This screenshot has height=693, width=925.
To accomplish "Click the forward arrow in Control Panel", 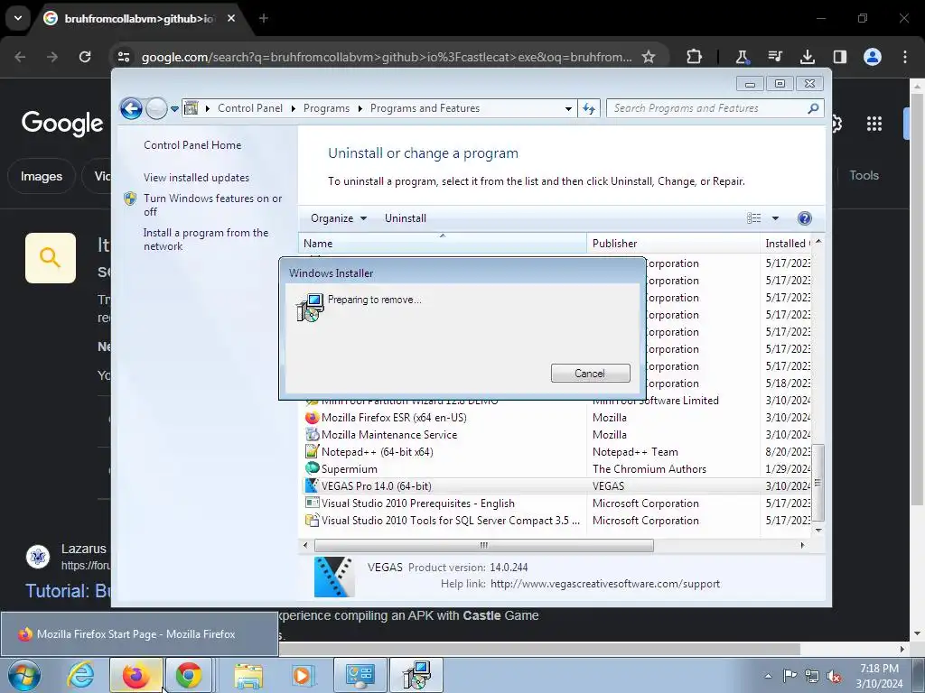I will click(x=156, y=108).
